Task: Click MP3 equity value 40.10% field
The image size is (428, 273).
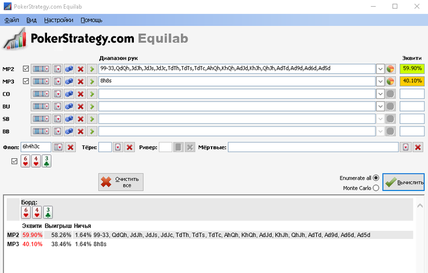Action: pyautogui.click(x=412, y=81)
